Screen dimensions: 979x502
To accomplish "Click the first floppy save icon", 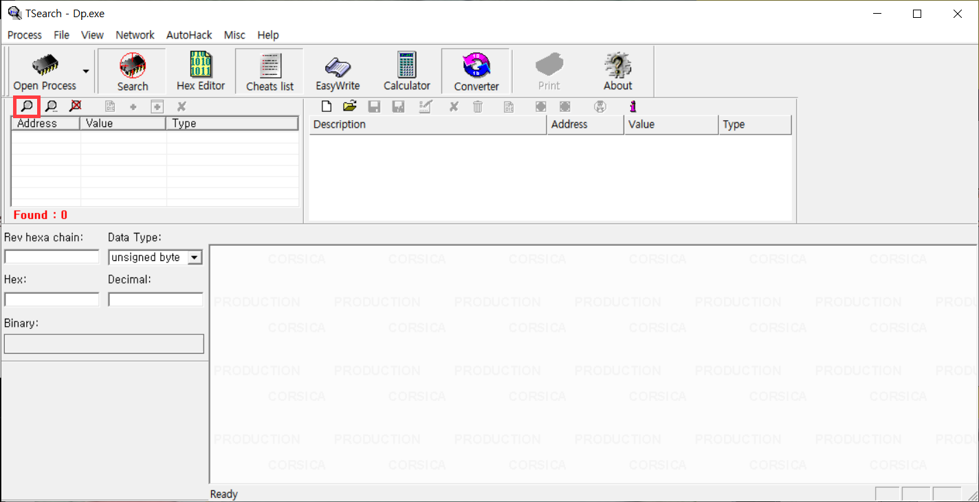I will tap(374, 106).
